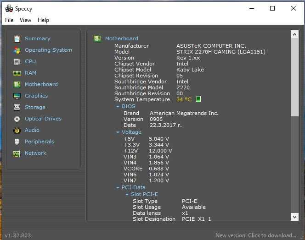Show the Peripherals section
This screenshot has width=305, height=240.
click(40, 142)
